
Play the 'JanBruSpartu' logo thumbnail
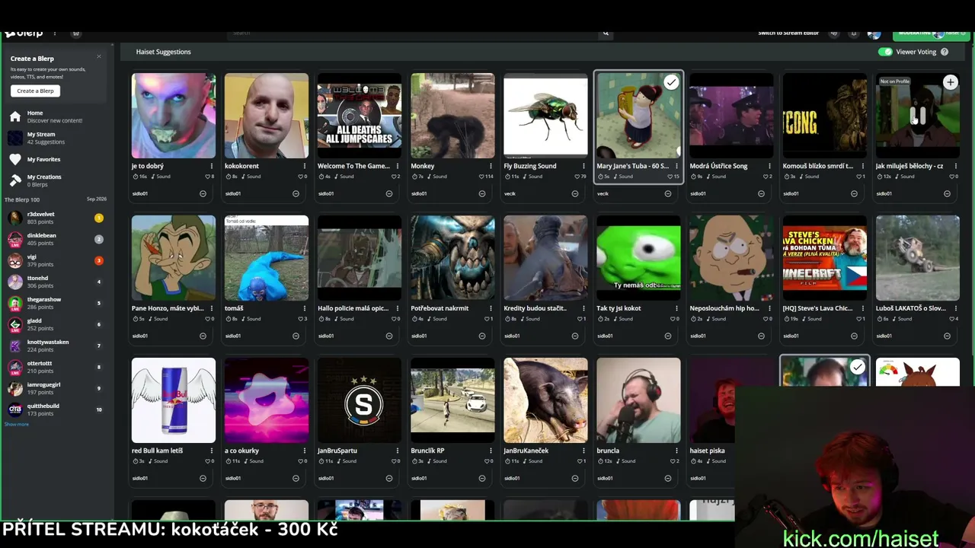tap(360, 400)
